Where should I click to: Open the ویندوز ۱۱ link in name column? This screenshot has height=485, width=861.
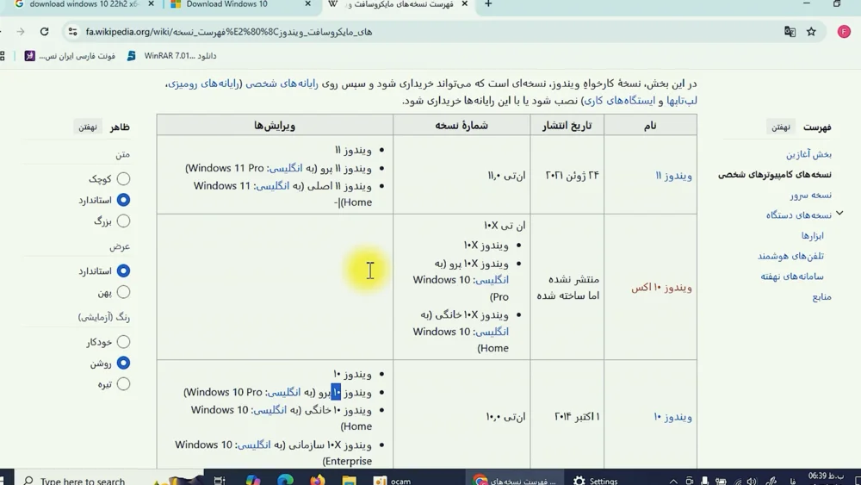click(x=674, y=176)
